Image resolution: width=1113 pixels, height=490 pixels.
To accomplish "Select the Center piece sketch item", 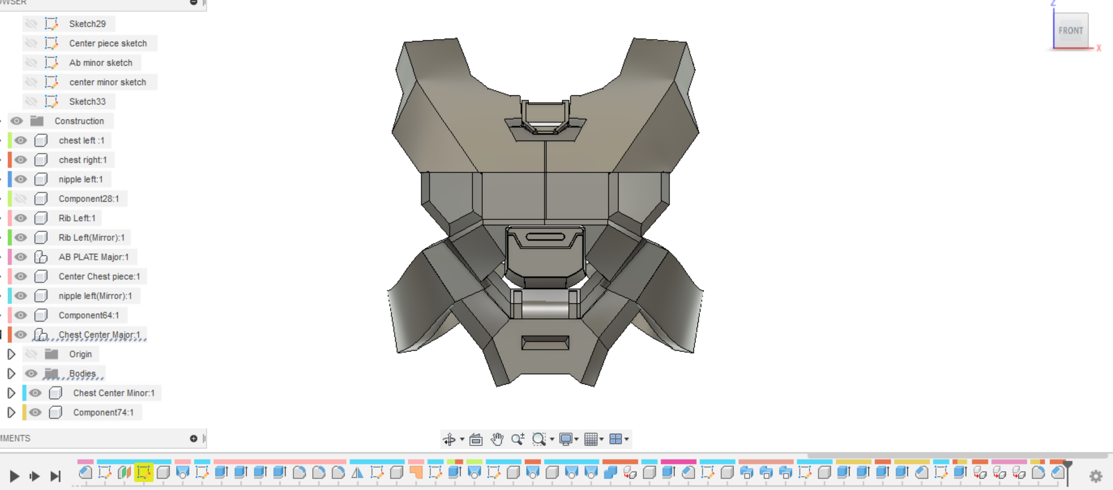I will (108, 43).
